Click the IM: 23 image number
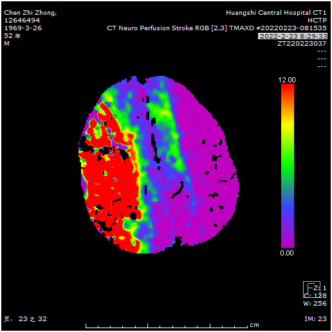The height and width of the screenshot is (332, 332). (x=315, y=319)
